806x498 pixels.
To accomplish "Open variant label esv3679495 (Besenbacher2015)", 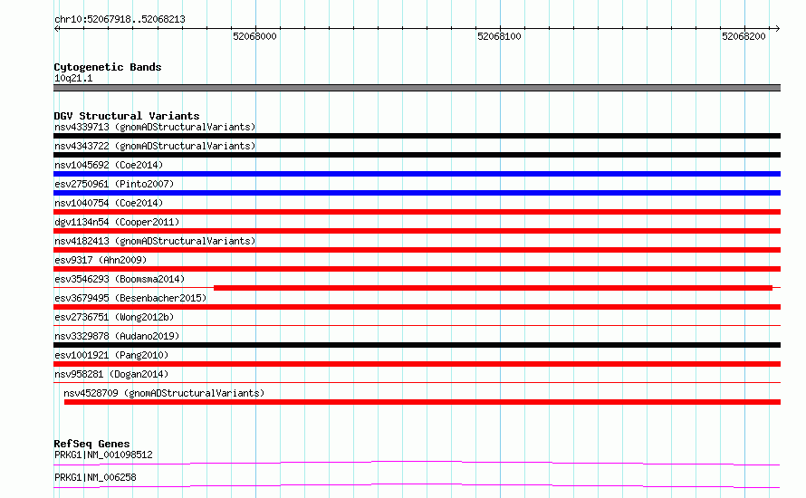I will pos(130,298).
